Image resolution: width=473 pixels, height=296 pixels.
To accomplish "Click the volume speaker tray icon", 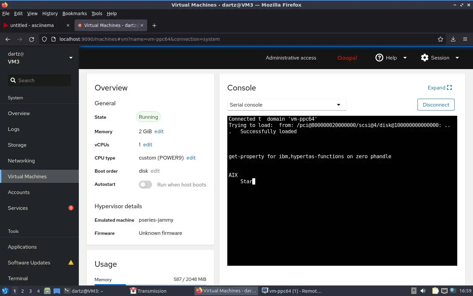I will (423, 291).
